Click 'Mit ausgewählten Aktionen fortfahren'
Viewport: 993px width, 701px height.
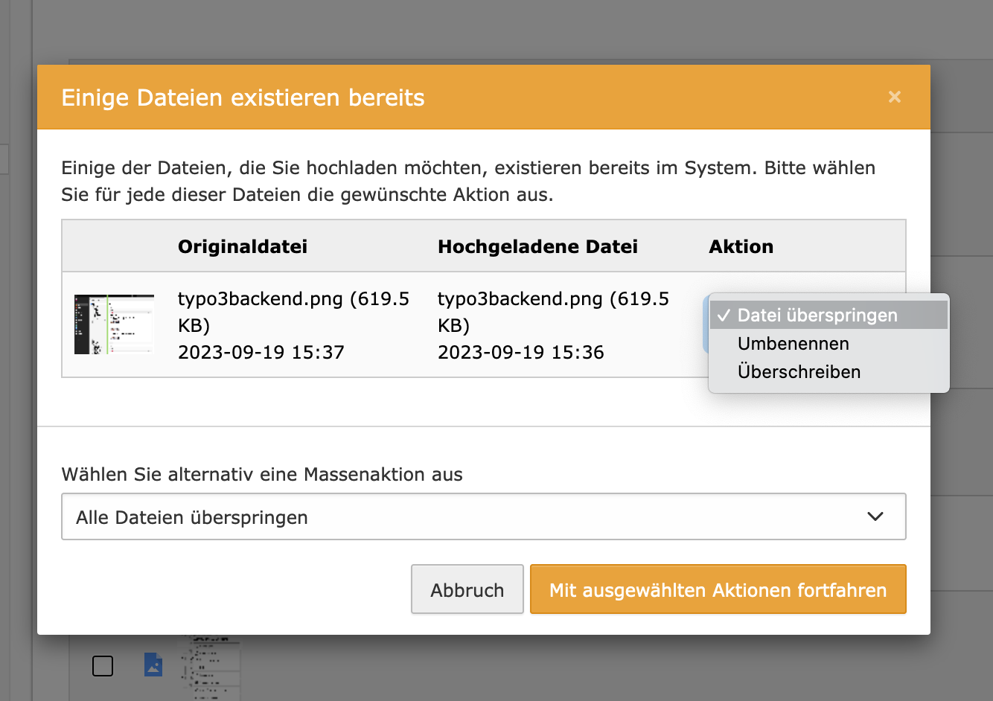point(718,590)
